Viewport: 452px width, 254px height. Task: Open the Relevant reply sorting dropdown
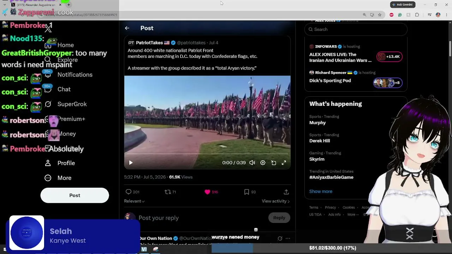(x=134, y=201)
